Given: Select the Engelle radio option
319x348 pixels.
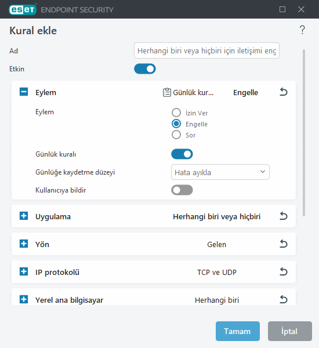Looking at the screenshot, I should (x=176, y=124).
